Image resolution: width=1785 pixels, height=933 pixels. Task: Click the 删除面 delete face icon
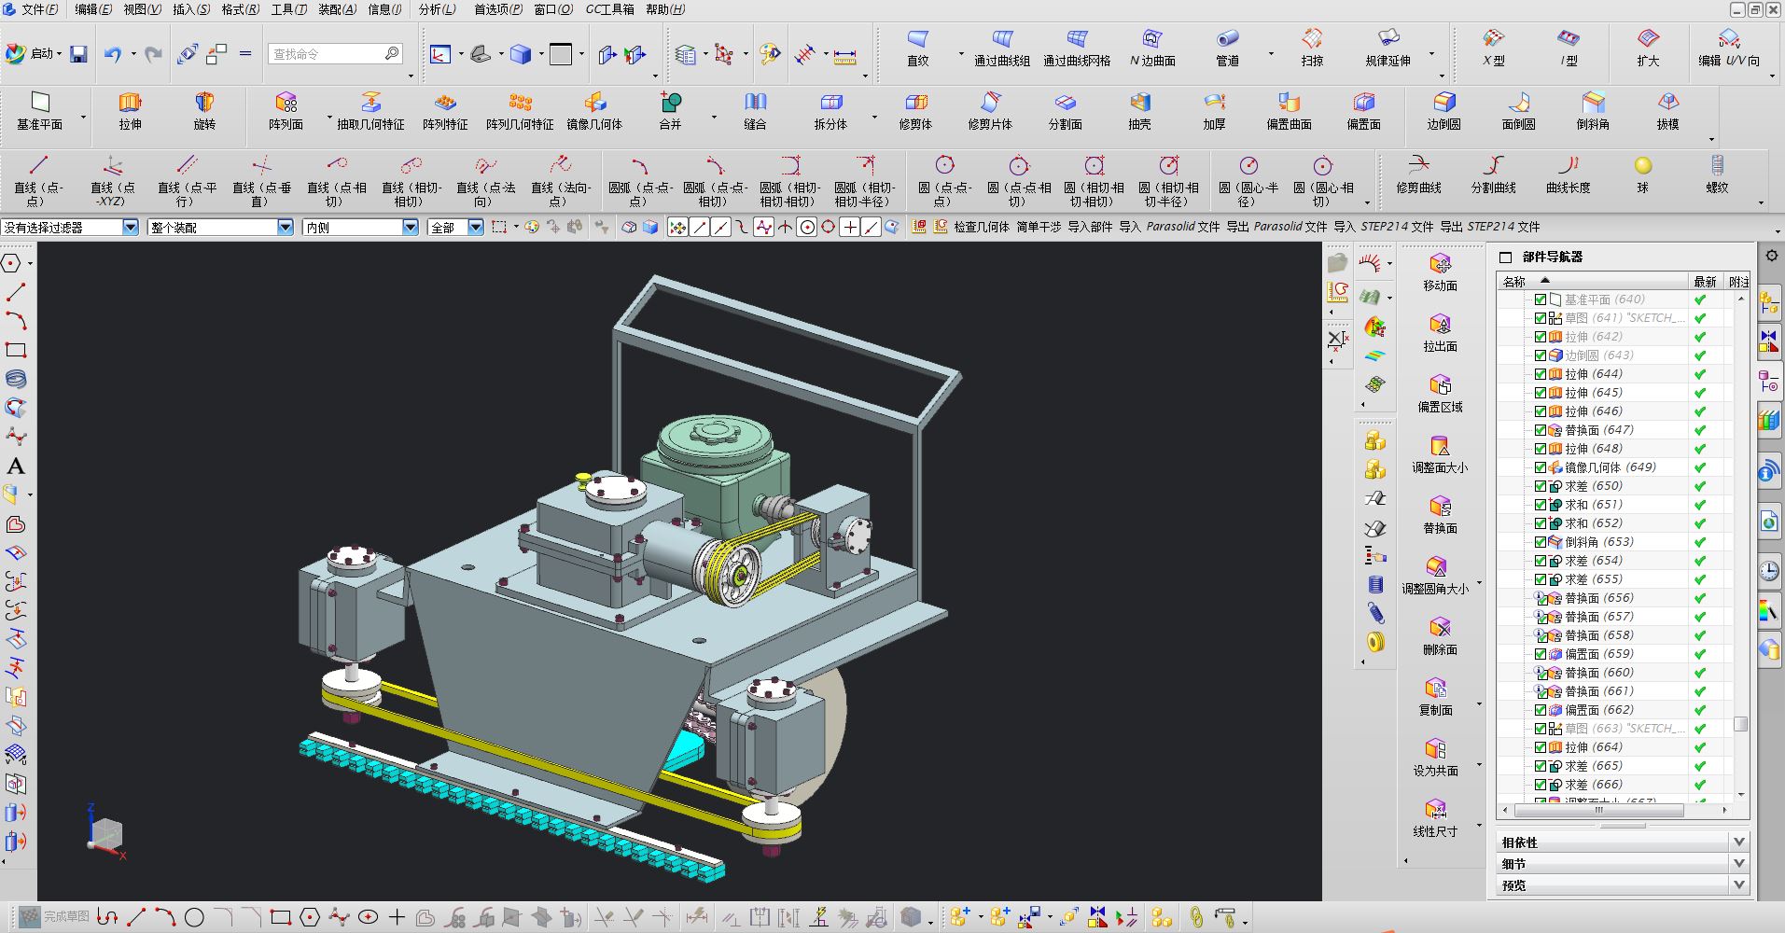pyautogui.click(x=1440, y=627)
